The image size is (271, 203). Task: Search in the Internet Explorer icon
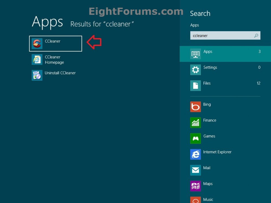click(195, 154)
